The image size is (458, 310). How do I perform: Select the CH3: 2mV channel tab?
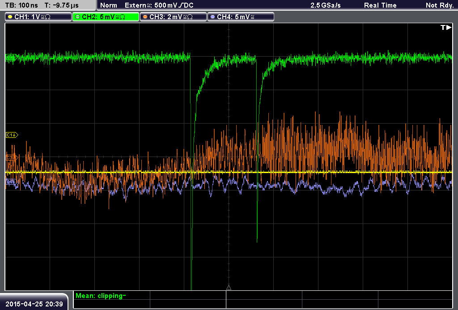[x=173, y=17]
